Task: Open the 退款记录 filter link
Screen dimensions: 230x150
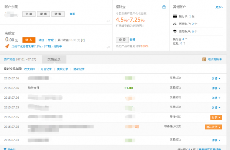Action: [79, 69]
